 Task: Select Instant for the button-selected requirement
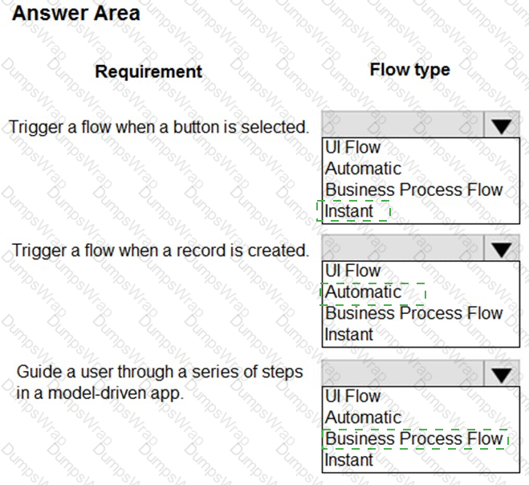coord(350,211)
